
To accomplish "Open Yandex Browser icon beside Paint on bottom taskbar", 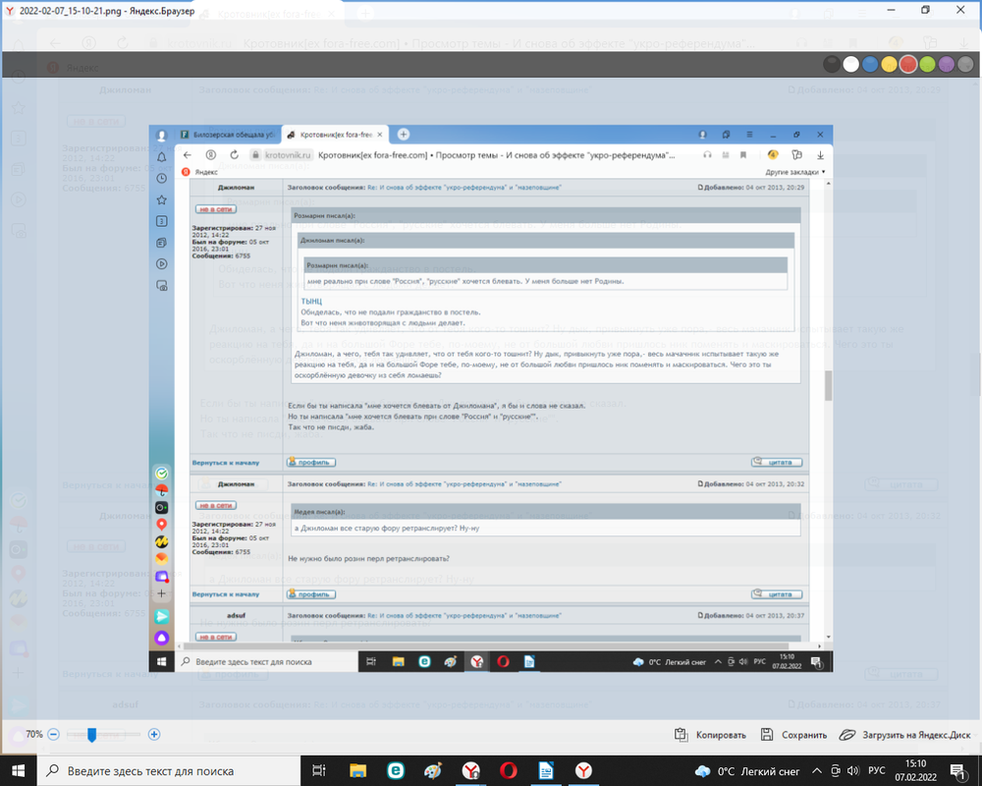I will [x=471, y=771].
